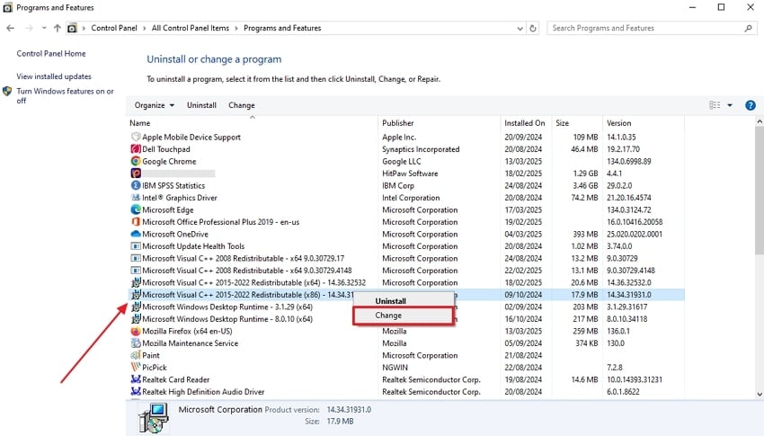Sort by the Size column header
This screenshot has height=436, width=764.
click(577, 123)
